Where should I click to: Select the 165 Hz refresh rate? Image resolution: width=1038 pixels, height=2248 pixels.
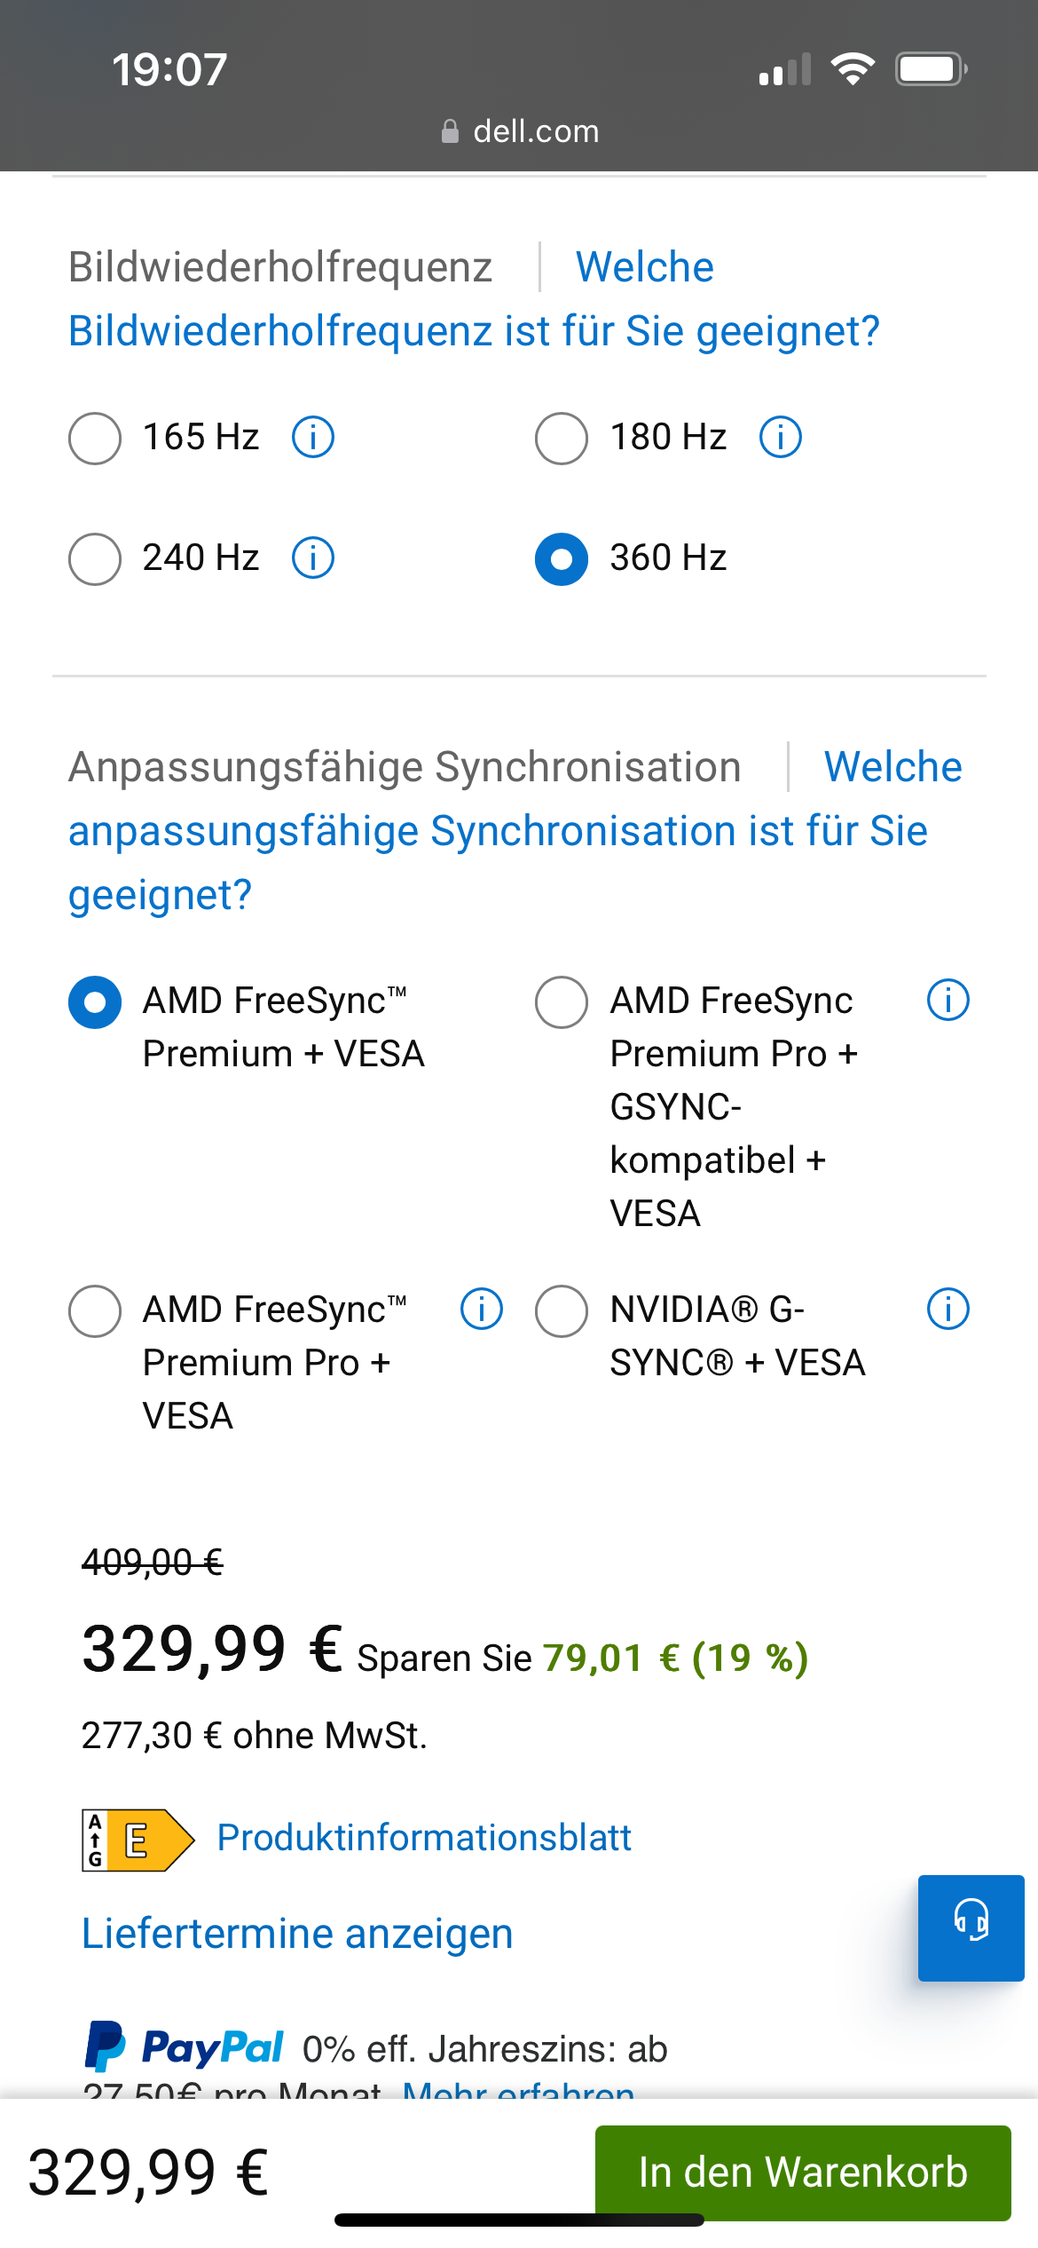pos(95,438)
